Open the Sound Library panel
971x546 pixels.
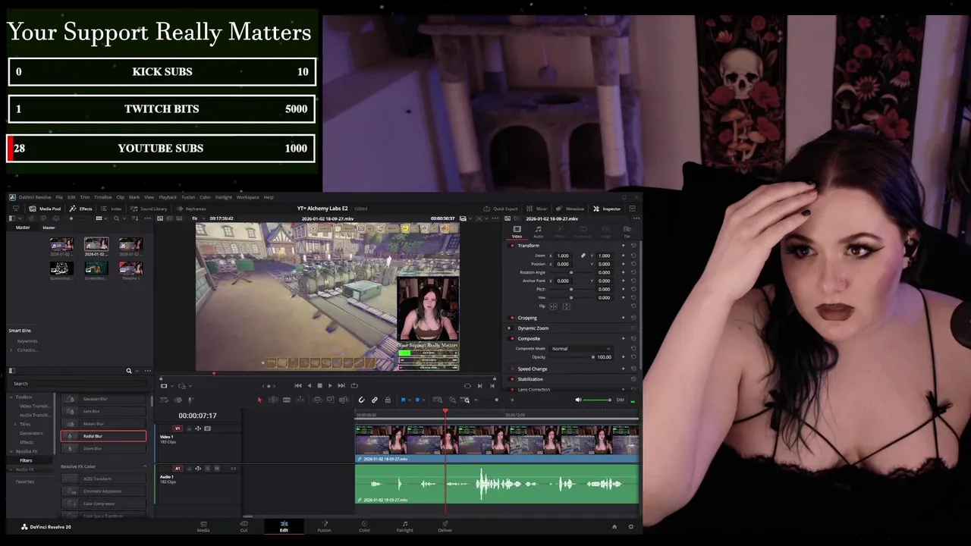(149, 209)
